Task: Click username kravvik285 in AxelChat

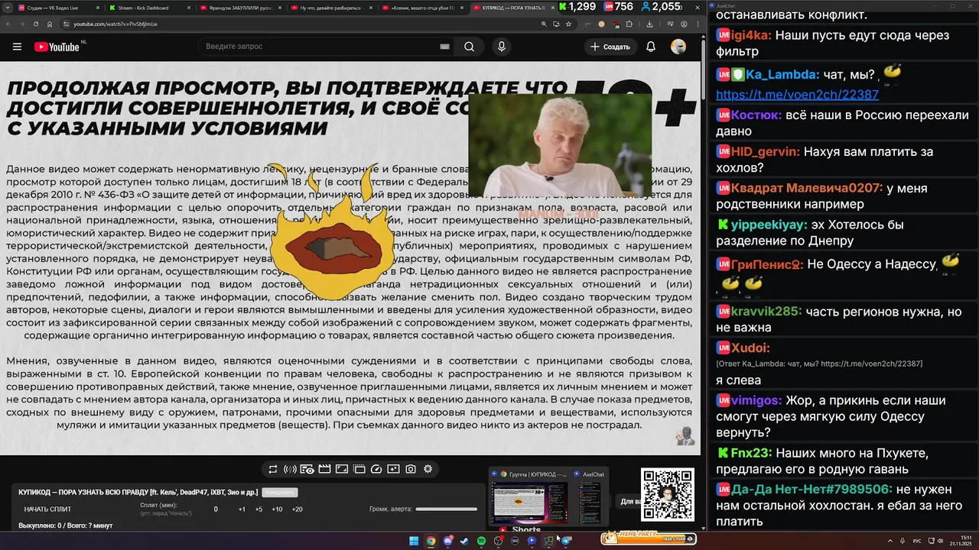Action: 766,312
